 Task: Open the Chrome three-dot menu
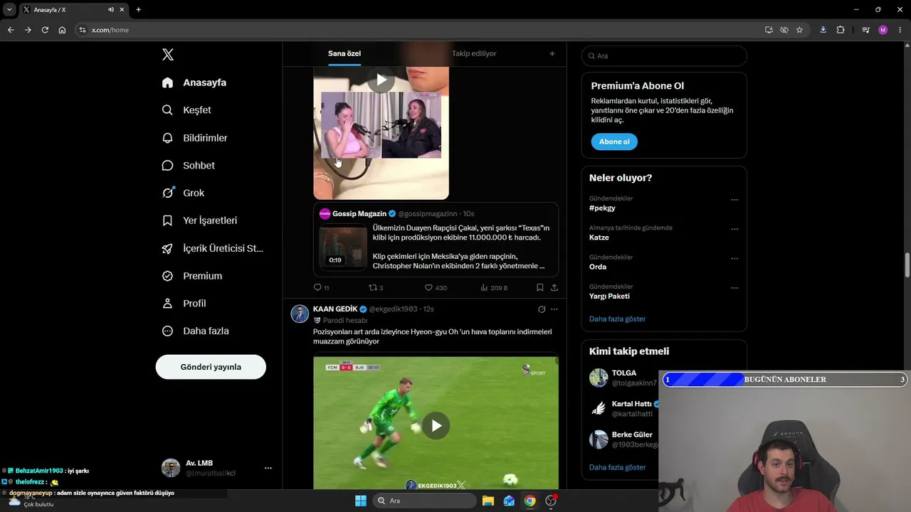click(900, 30)
